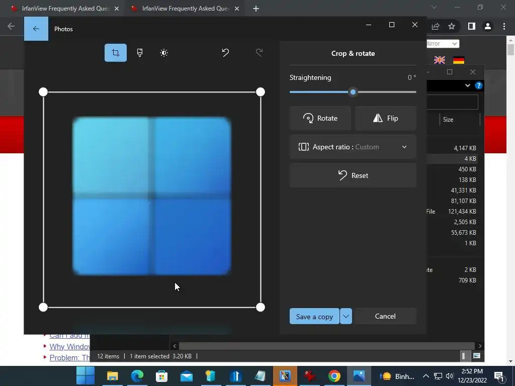Screen dimensions: 515x386
Task: Click top-right crop corner handle
Action: coord(261,92)
